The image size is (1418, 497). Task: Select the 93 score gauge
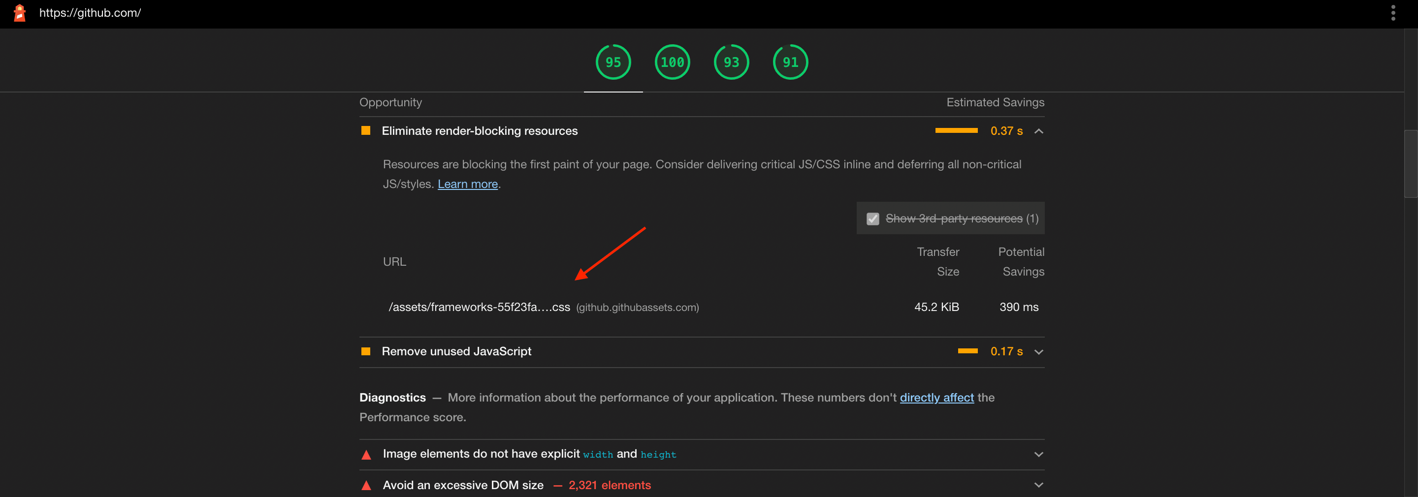point(731,62)
